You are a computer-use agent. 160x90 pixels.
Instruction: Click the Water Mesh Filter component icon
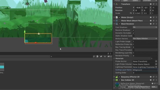pyautogui.click(x=117, y=20)
